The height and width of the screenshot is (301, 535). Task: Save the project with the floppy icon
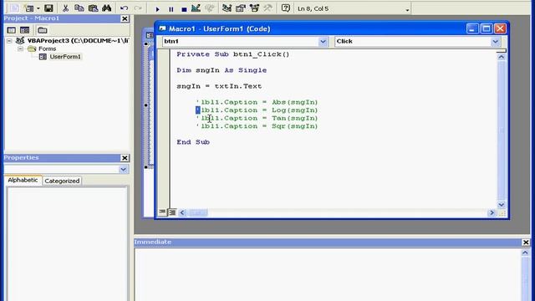tap(48, 8)
